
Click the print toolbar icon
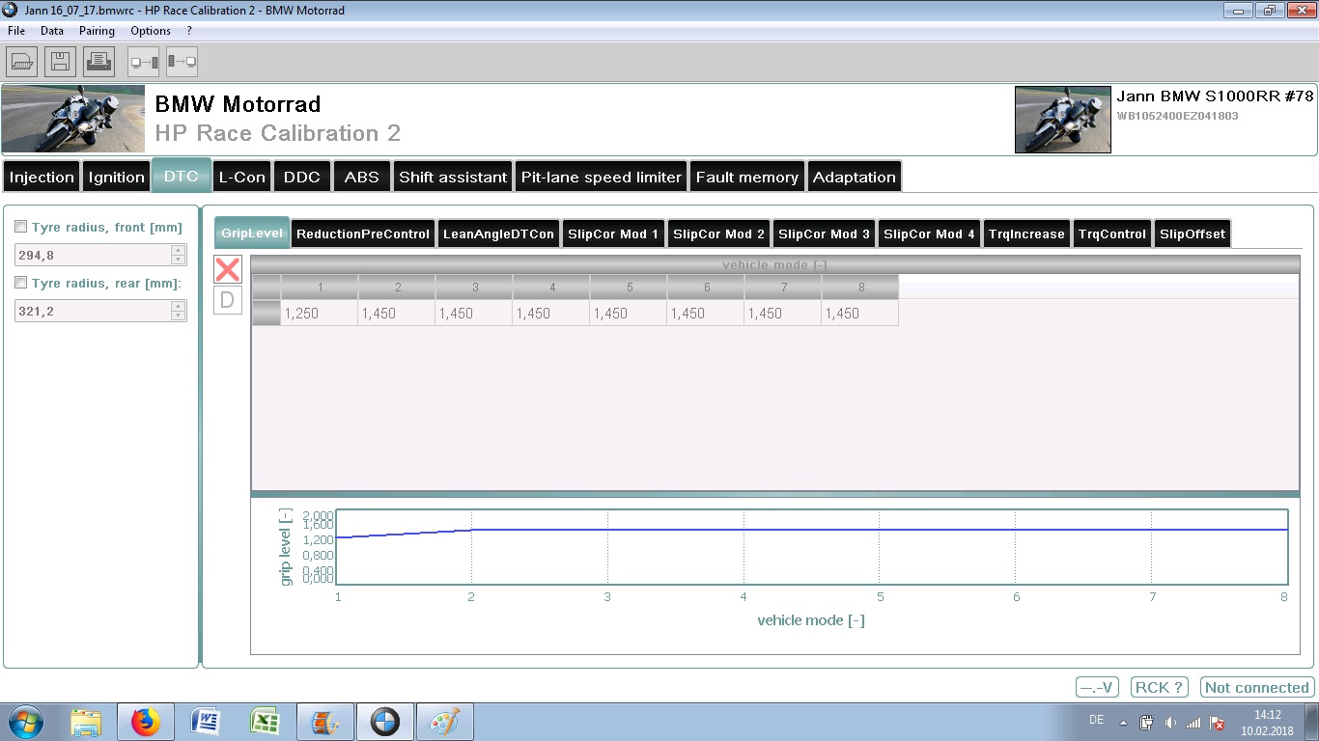tap(98, 62)
